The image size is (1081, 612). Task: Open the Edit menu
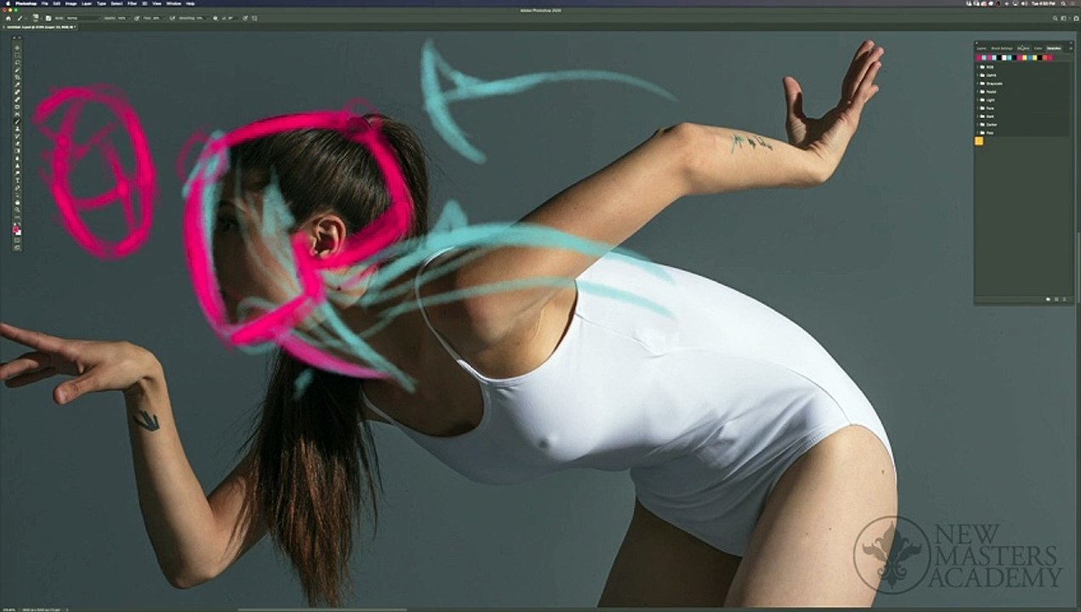57,3
